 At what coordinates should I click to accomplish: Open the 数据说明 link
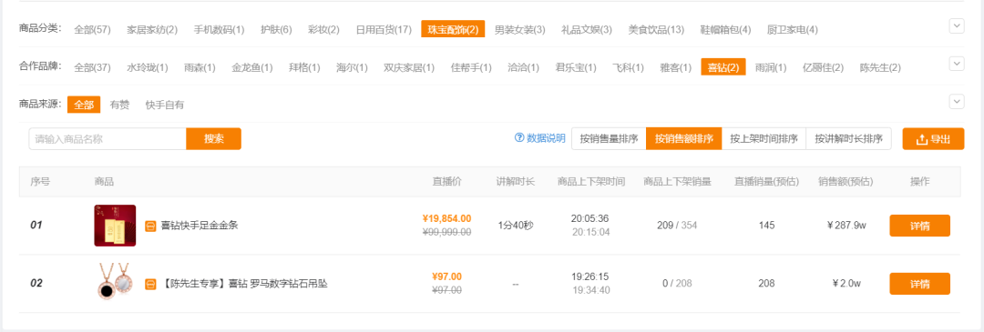(x=546, y=138)
